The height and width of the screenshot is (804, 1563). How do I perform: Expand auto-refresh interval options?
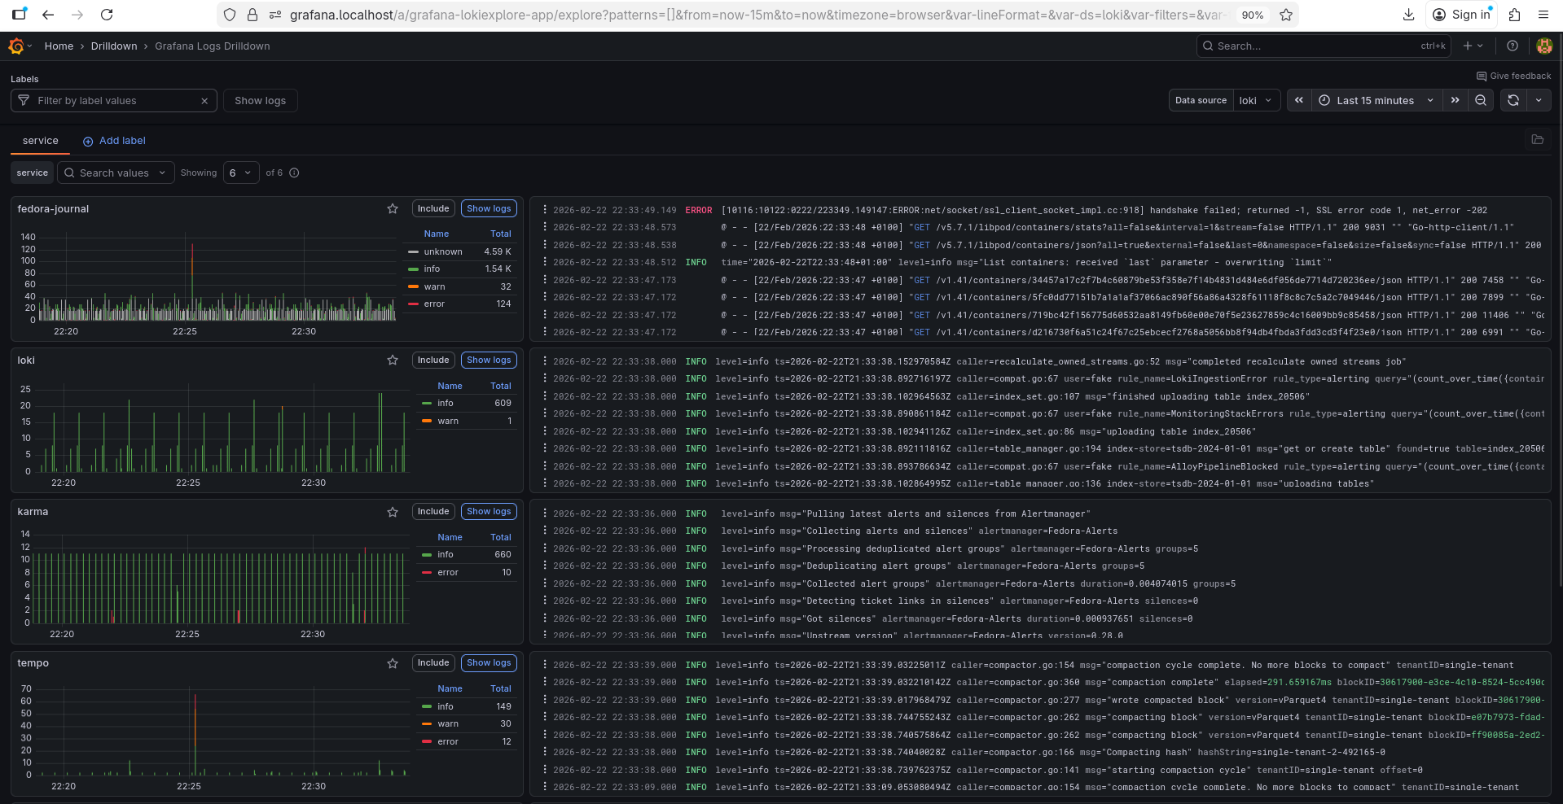[1539, 100]
